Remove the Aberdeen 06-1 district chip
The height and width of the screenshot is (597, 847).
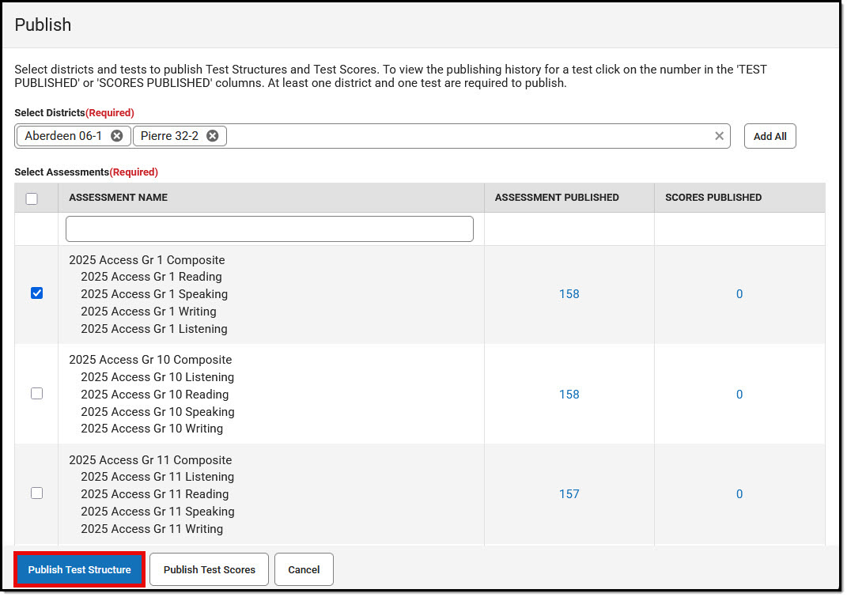[x=116, y=135]
